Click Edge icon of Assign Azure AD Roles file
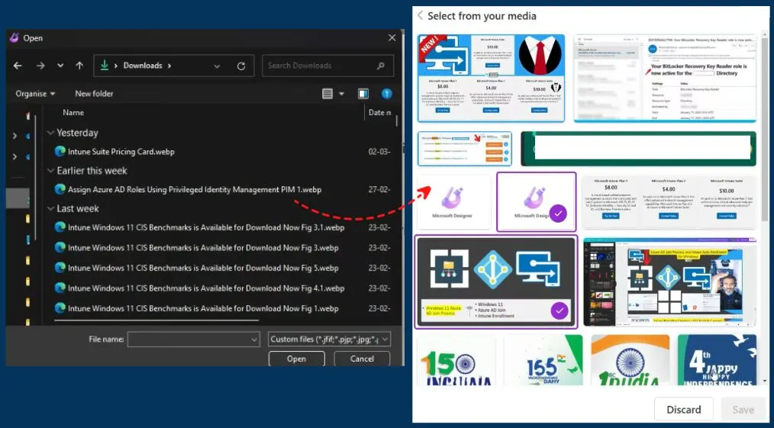Viewport: 774px width, 428px height. [x=60, y=189]
